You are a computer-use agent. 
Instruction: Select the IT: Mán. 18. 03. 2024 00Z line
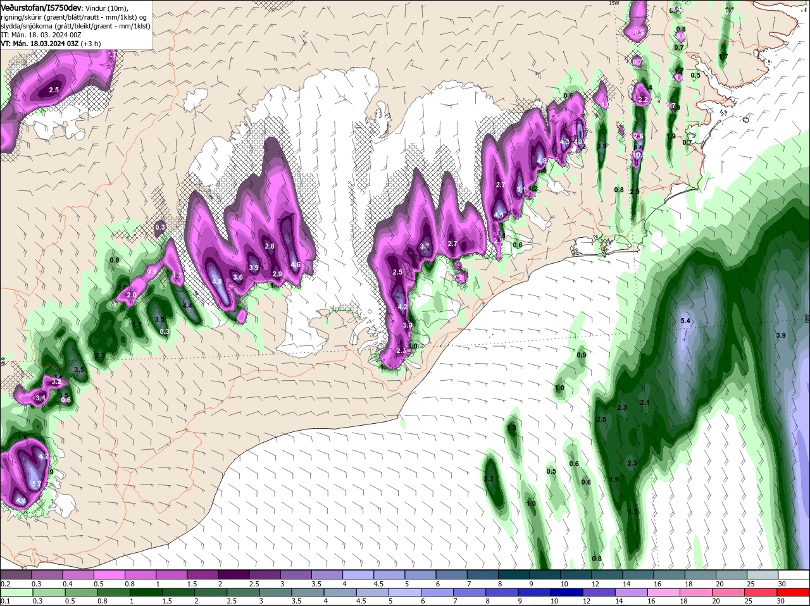click(40, 34)
